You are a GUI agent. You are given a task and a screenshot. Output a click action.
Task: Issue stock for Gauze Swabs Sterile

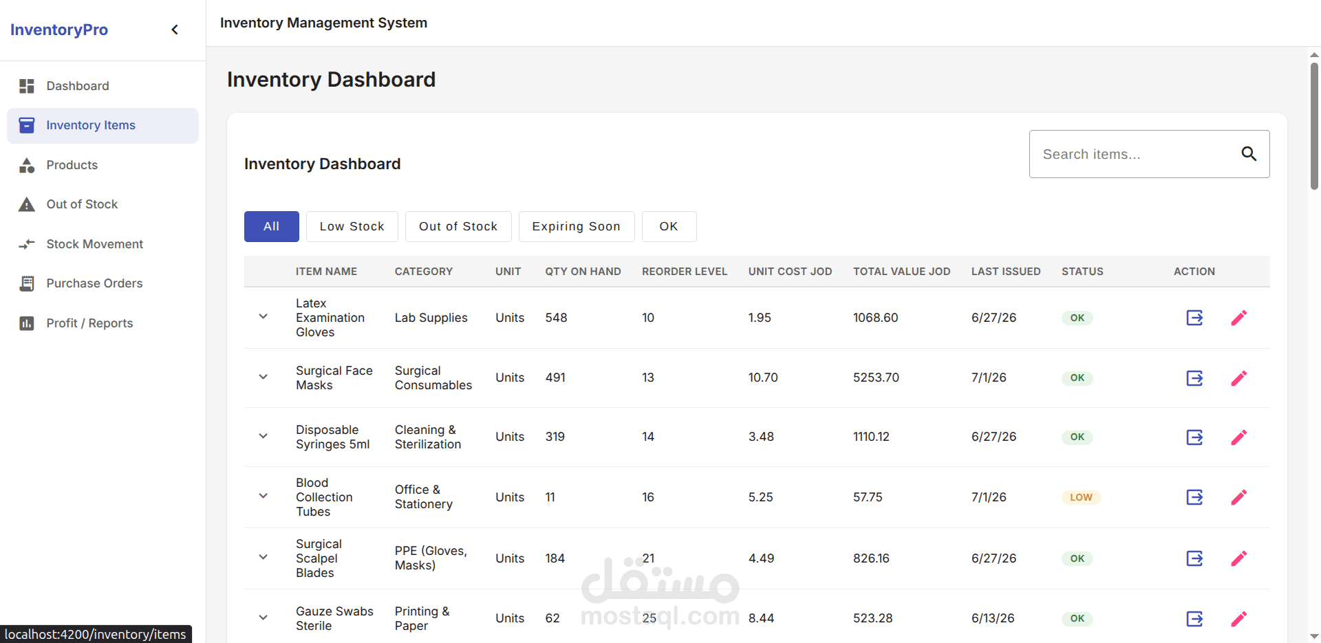pyautogui.click(x=1194, y=618)
